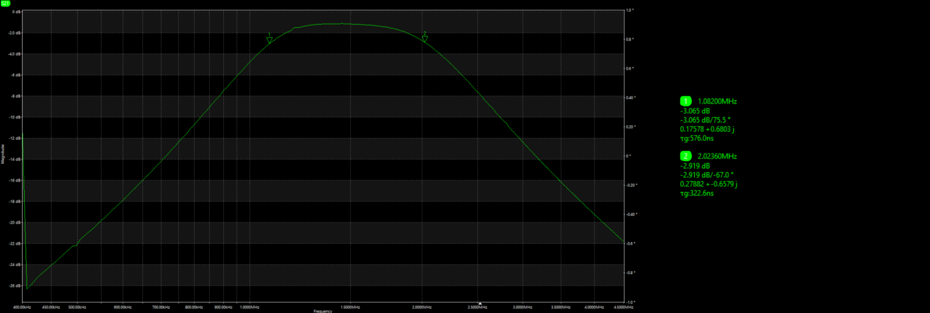Select marker 2 triangle on the trace

coord(424,39)
